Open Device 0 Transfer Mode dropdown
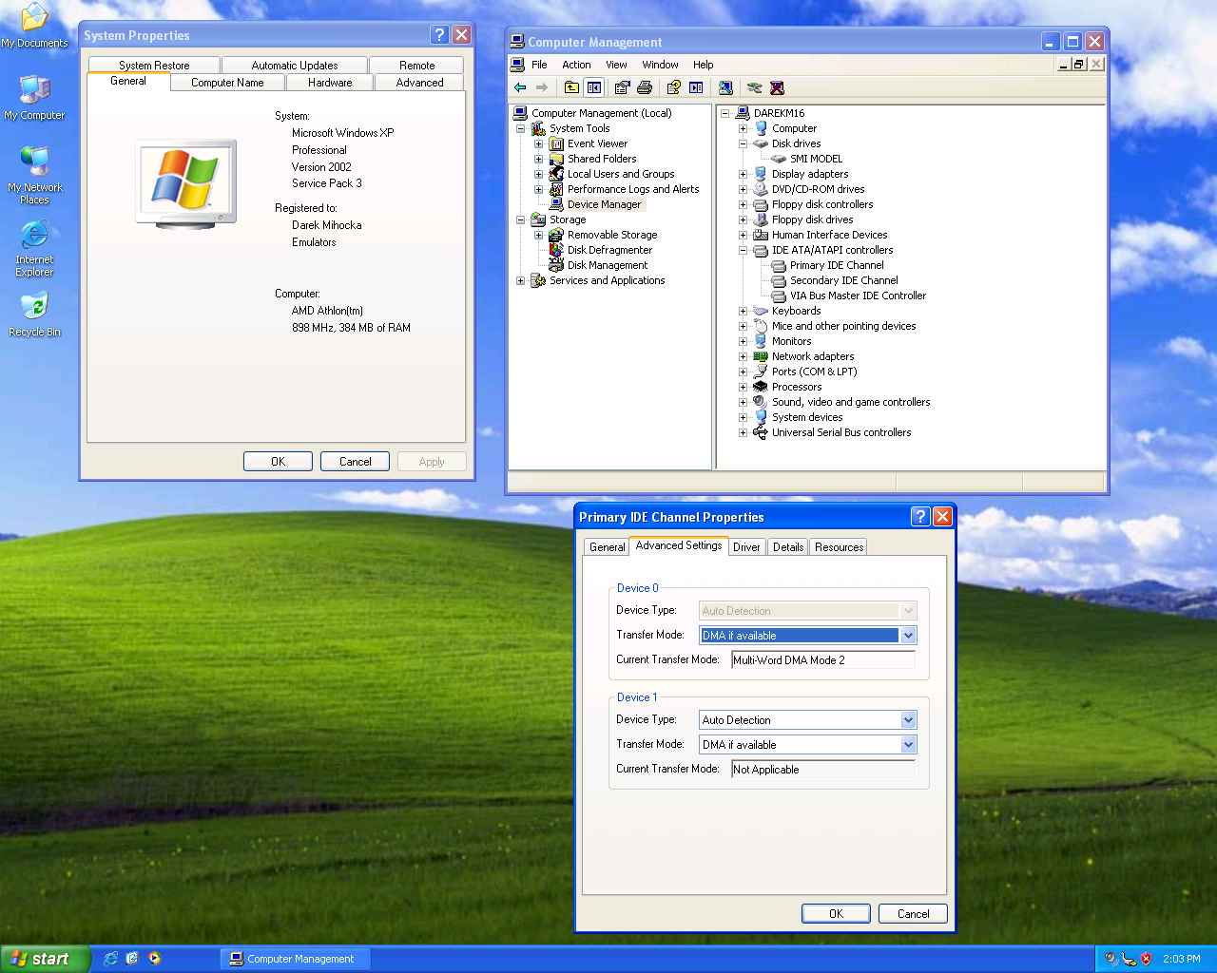 [x=908, y=636]
